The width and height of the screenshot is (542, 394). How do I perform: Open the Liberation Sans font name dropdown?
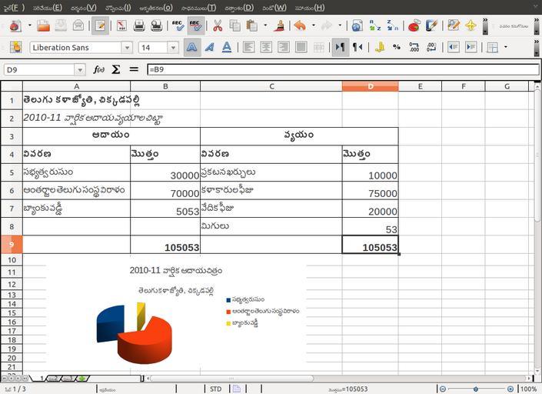(127, 48)
